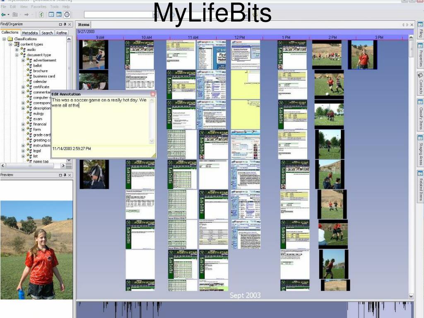Open the back arrow history dropdown
Screen dimensions: 424x318
click(8, 14)
